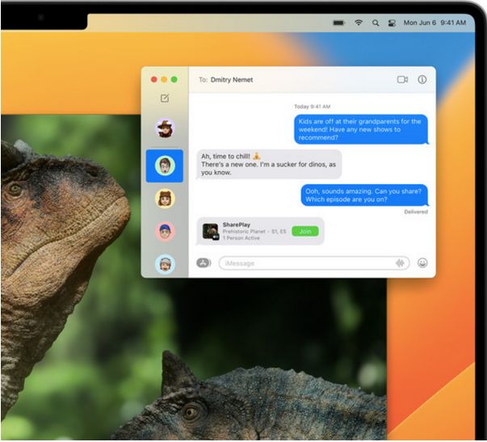Open Control Center in menu bar
Screen dimensions: 487x442
[392, 23]
